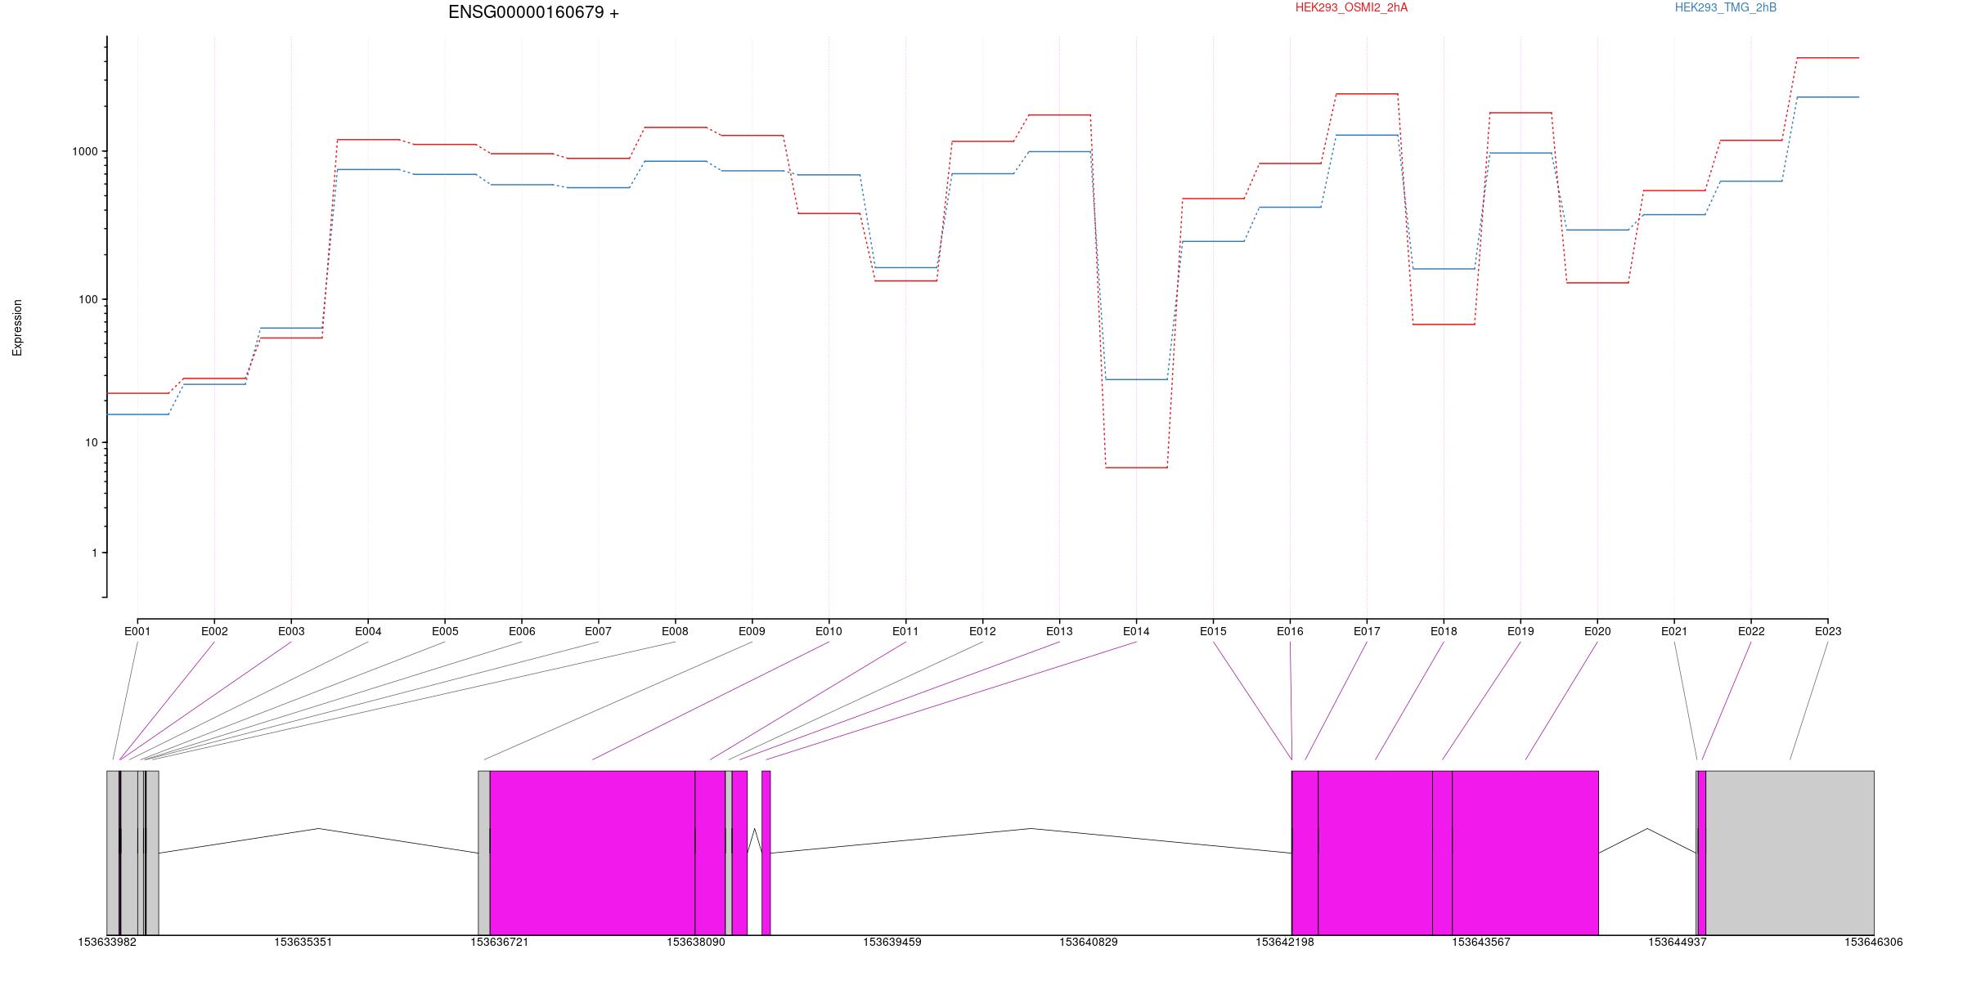Click exon label E003
Screen dimensions: 1963x981
click(x=291, y=631)
